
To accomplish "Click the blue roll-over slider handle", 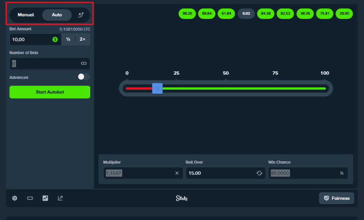I will [157, 88].
